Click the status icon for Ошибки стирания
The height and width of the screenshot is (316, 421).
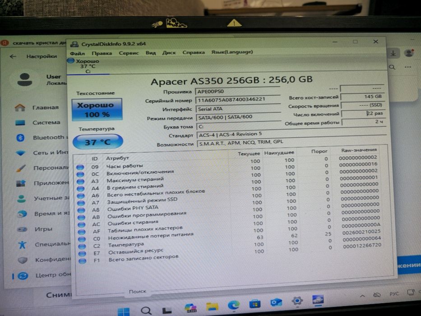pos(81,225)
